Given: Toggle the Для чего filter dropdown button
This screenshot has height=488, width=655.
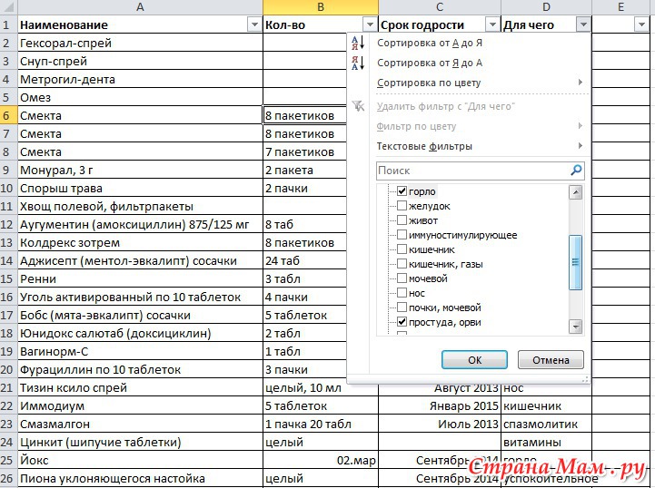Looking at the screenshot, I should pyautogui.click(x=583, y=24).
